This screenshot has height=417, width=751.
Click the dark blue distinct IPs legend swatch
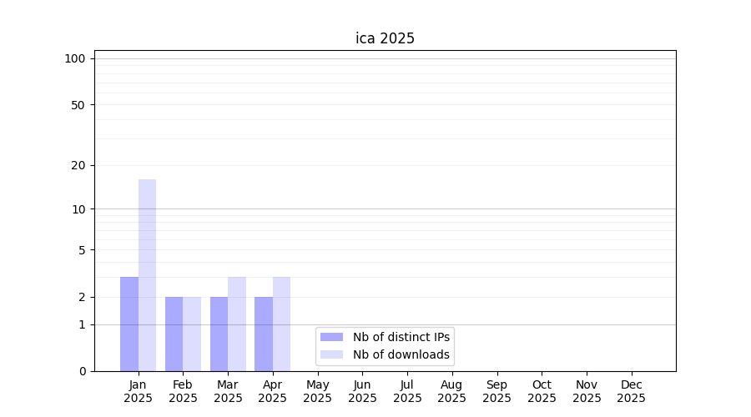[x=331, y=337]
